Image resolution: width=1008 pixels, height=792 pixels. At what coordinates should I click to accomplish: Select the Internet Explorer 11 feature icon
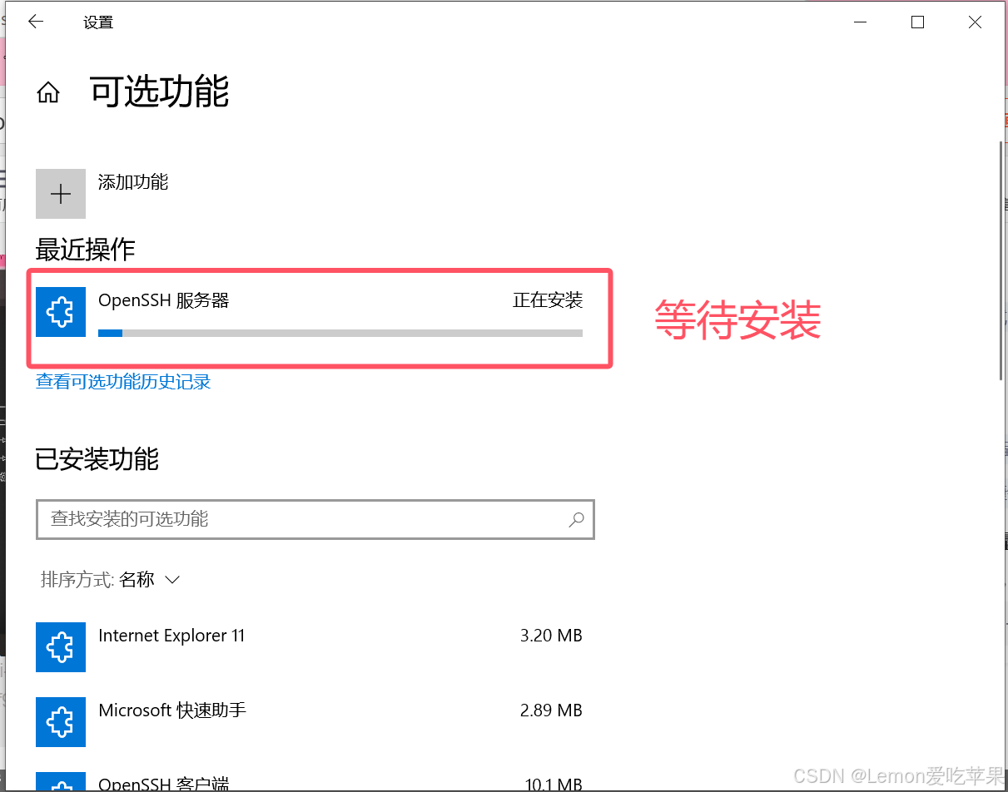point(60,646)
